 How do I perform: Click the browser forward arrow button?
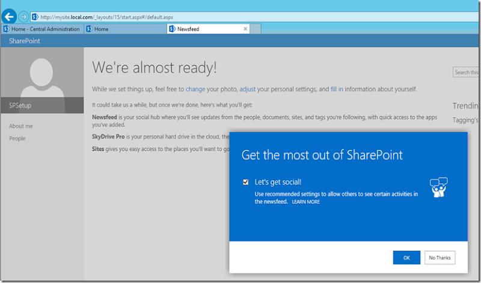[x=23, y=17]
